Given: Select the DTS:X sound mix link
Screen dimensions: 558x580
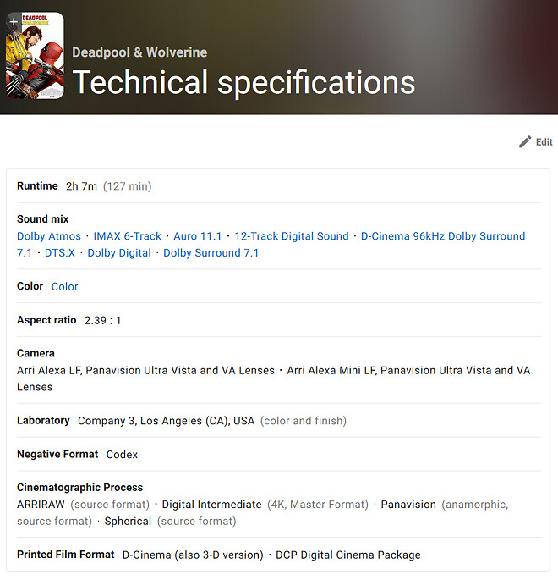Looking at the screenshot, I should (59, 253).
